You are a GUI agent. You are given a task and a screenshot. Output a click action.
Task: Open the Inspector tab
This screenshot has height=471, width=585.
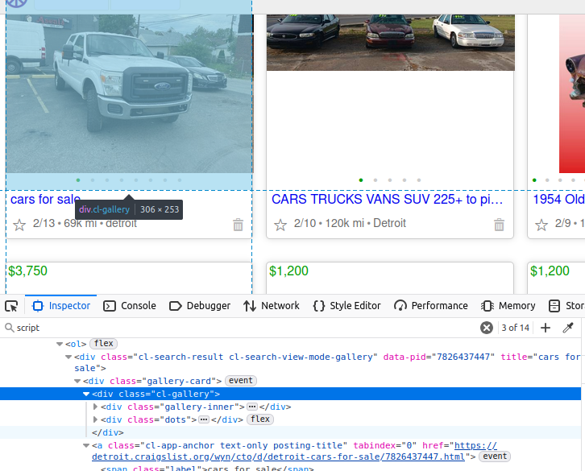(61, 306)
